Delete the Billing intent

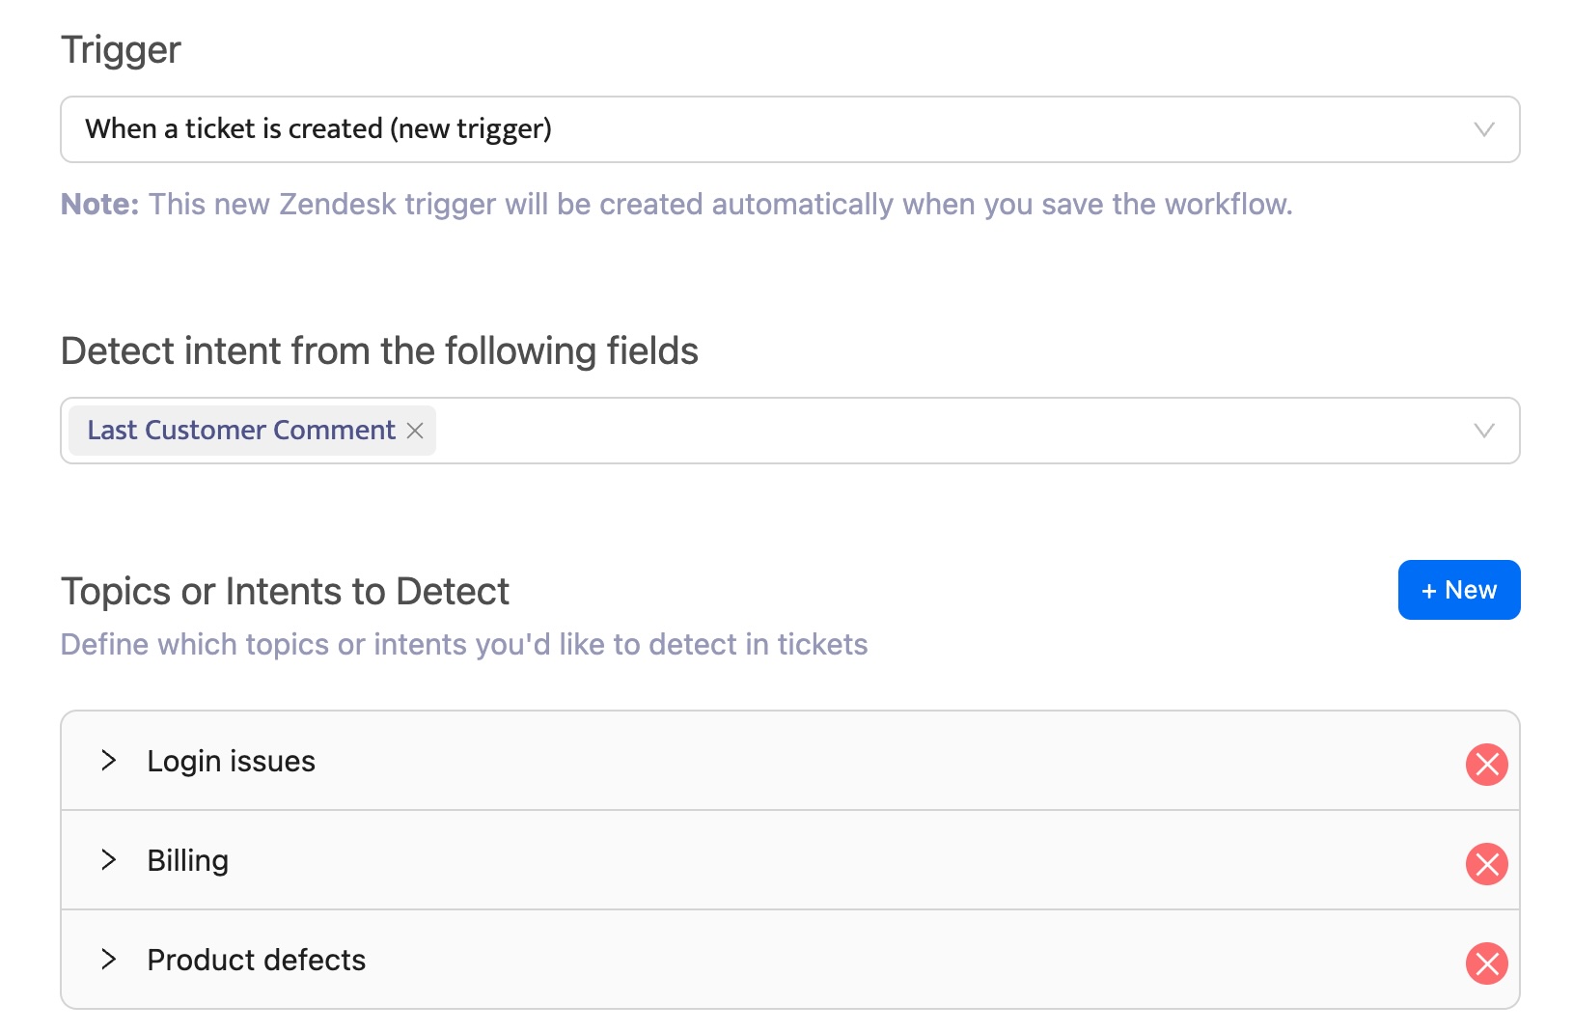tap(1486, 864)
